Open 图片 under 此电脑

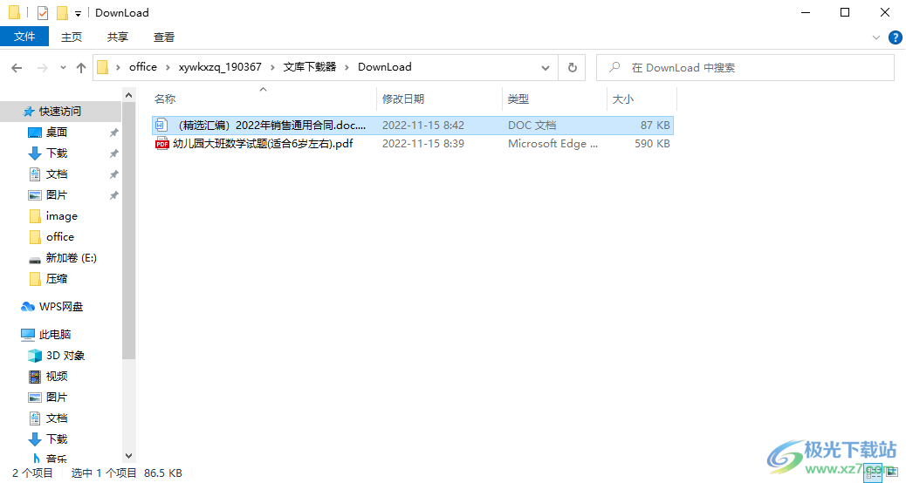[x=57, y=397]
